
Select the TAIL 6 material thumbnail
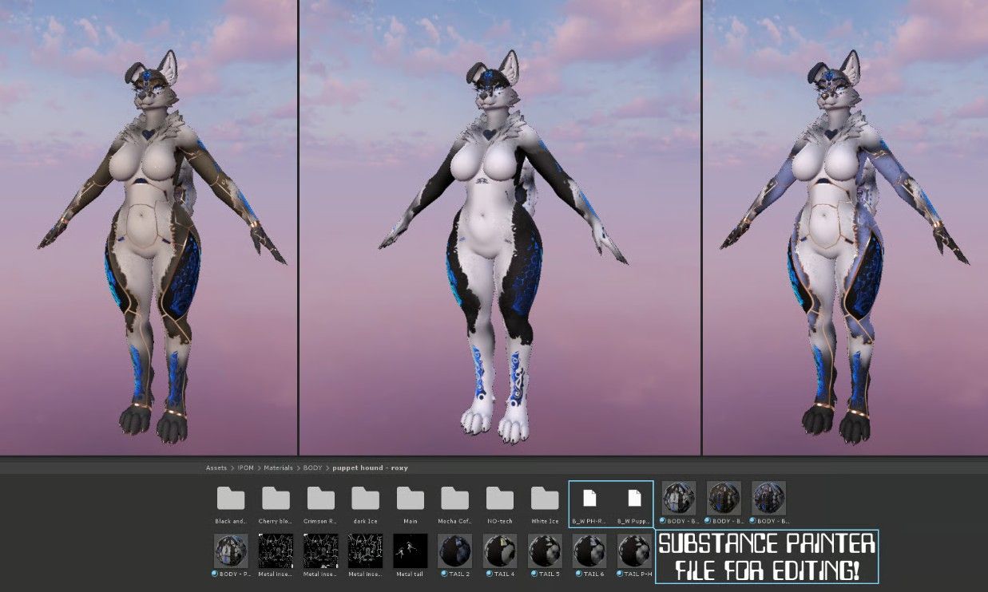pyautogui.click(x=589, y=551)
